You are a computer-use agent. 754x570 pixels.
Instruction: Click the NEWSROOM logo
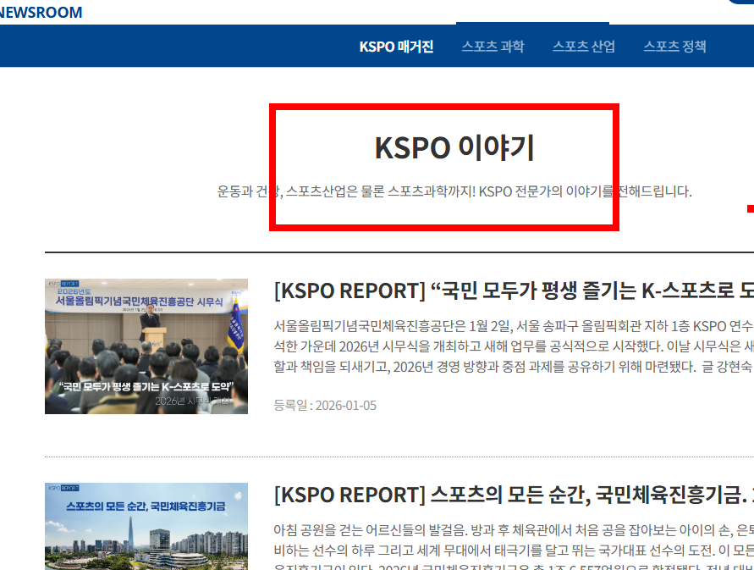pyautogui.click(x=41, y=12)
